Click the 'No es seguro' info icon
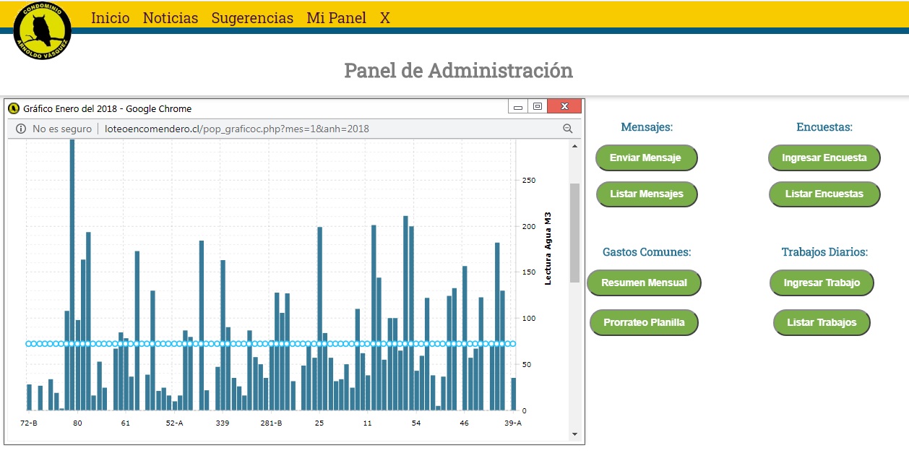 click(21, 129)
